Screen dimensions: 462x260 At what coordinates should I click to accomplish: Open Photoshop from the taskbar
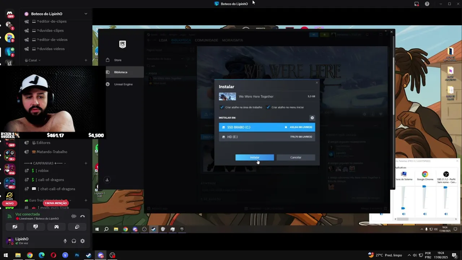point(77,255)
